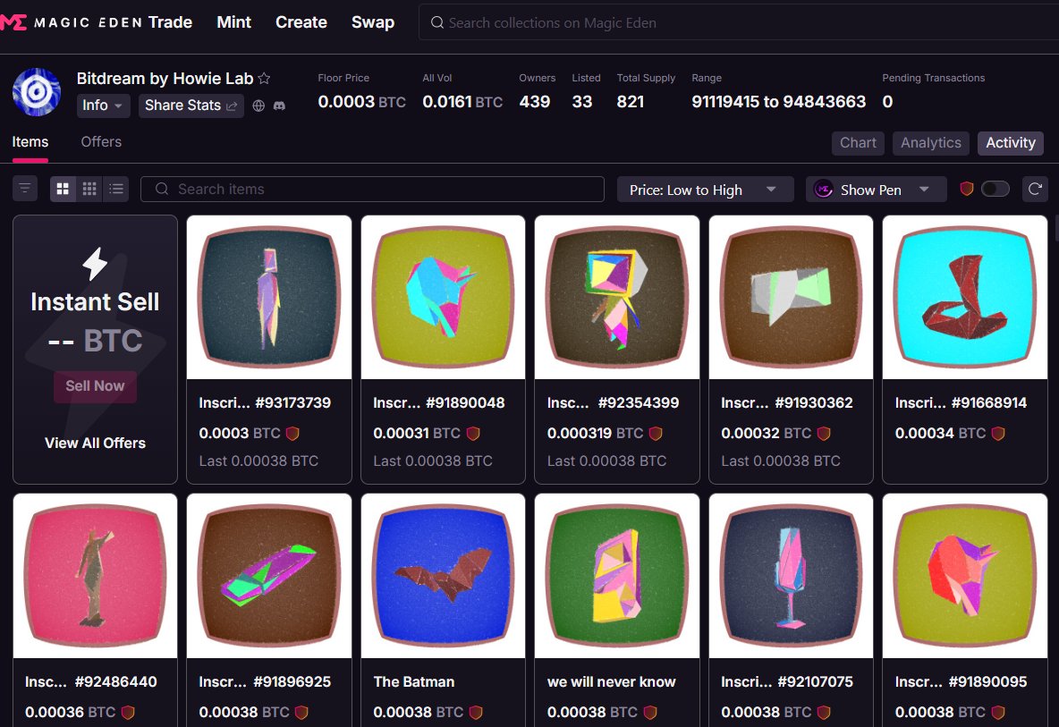1059x727 pixels.
Task: Open the Inscription #91896925 thumbnail
Action: click(269, 576)
